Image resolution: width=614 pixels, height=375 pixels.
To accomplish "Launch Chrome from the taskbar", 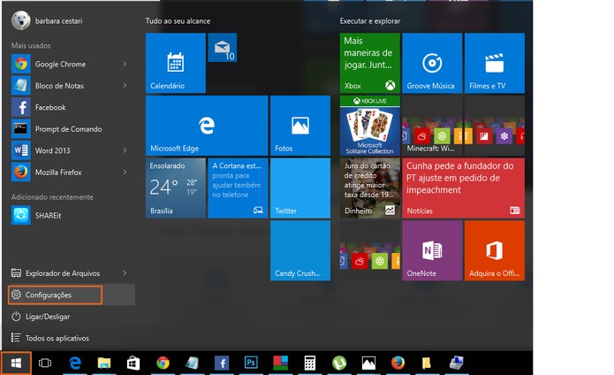I will pos(163,364).
